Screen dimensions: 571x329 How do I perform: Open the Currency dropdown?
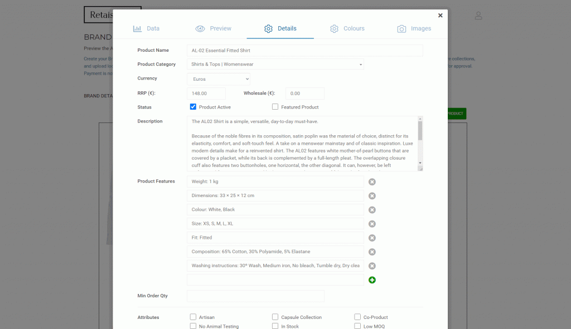[219, 79]
